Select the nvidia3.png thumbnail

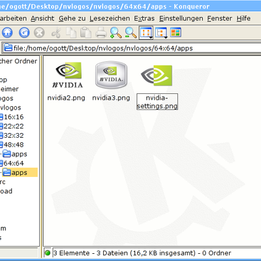pyautogui.click(x=111, y=75)
